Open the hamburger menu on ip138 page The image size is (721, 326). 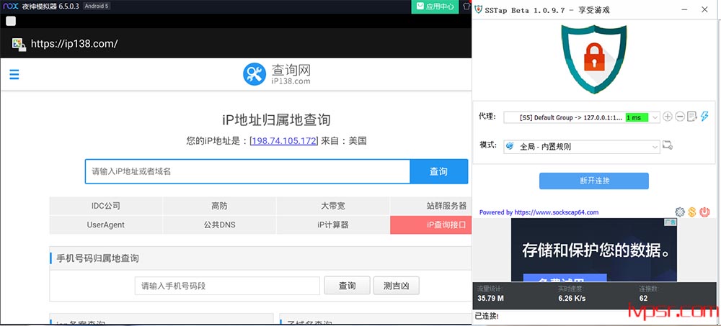[14, 74]
